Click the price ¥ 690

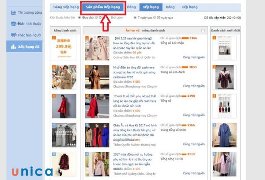136,111
